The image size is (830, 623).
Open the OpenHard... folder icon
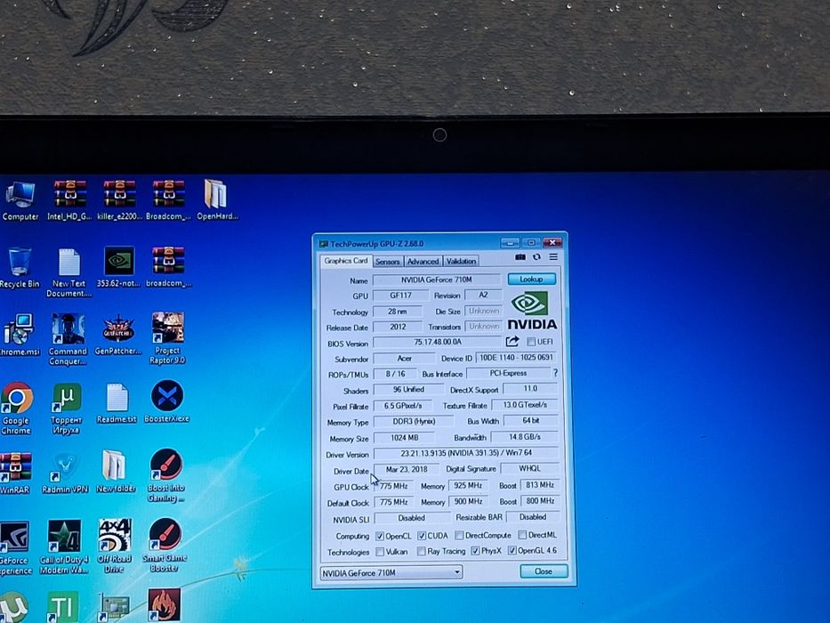coord(217,200)
